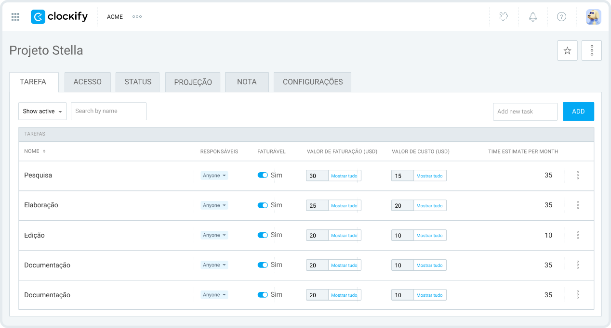Open the apps grid menu icon
611x328 pixels.
pos(15,17)
